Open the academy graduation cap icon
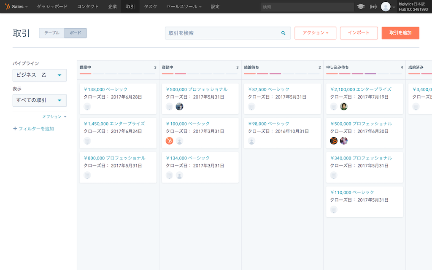This screenshot has height=270, width=432. click(361, 6)
